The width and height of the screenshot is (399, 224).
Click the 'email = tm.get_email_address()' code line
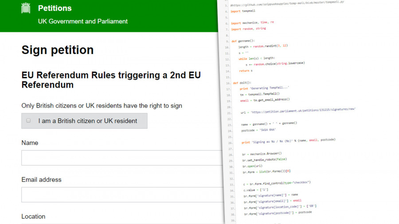[265, 100]
